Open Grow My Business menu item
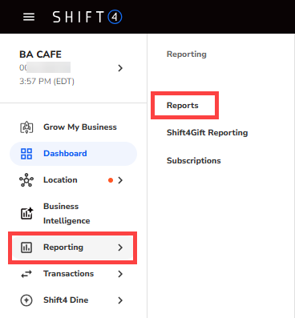Image resolution: width=295 pixels, height=318 pixels. (x=73, y=127)
